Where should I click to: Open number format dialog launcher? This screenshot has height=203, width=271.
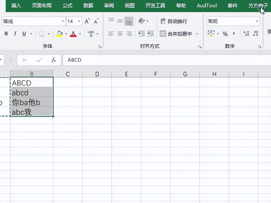[260, 47]
